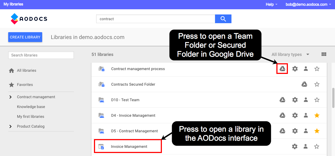
Task: Click the search magnifier button
Action: pos(223,19)
